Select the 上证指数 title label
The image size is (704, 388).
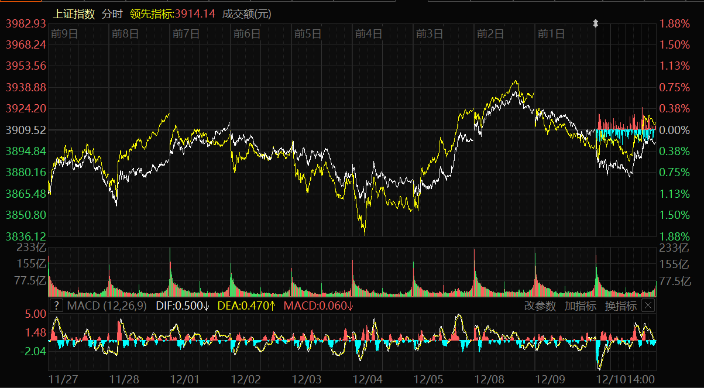(74, 13)
